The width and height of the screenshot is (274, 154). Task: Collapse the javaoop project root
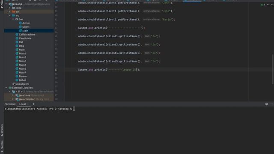pyautogui.click(x=6, y=4)
